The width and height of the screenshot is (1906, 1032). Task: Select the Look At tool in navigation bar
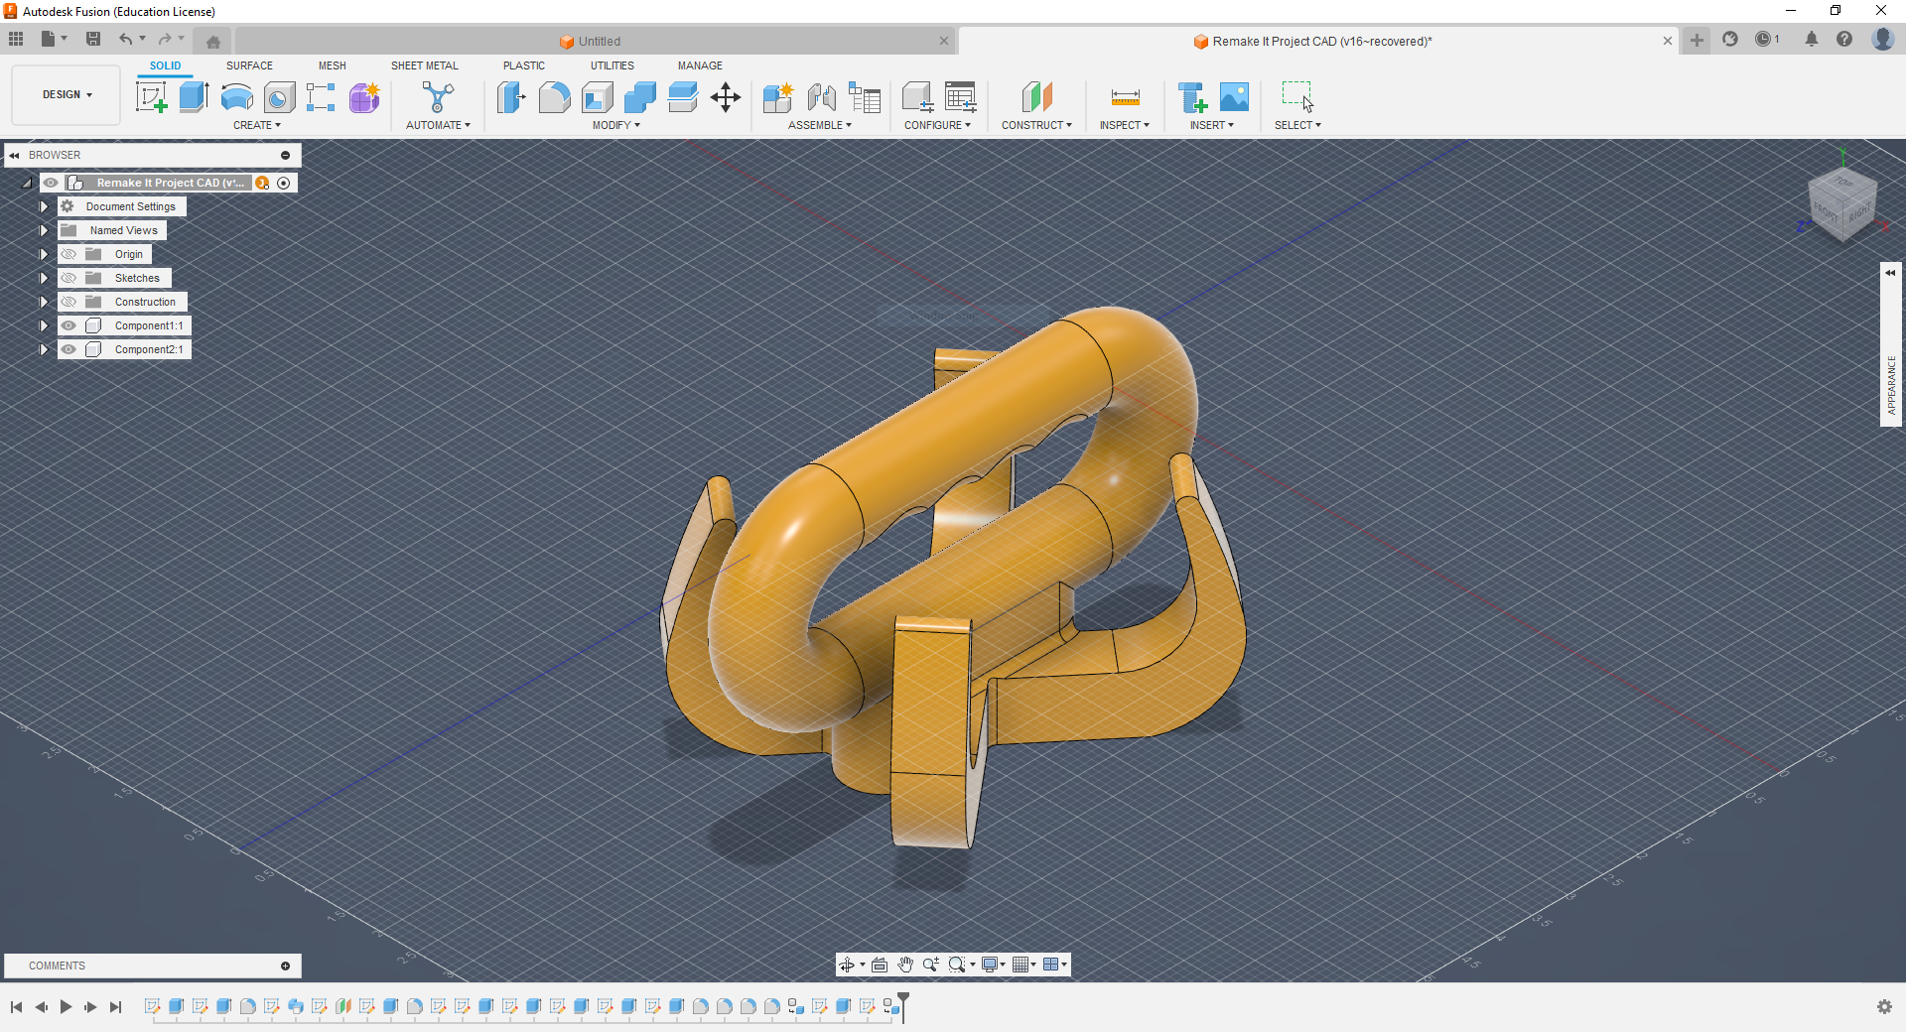point(880,965)
